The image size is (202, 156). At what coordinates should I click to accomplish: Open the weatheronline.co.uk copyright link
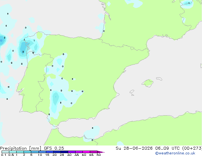[175, 153]
